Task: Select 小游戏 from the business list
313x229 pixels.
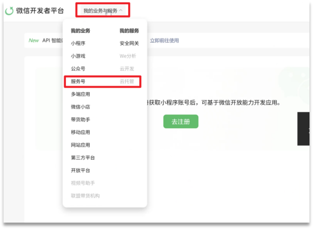Action: pyautogui.click(x=78, y=56)
